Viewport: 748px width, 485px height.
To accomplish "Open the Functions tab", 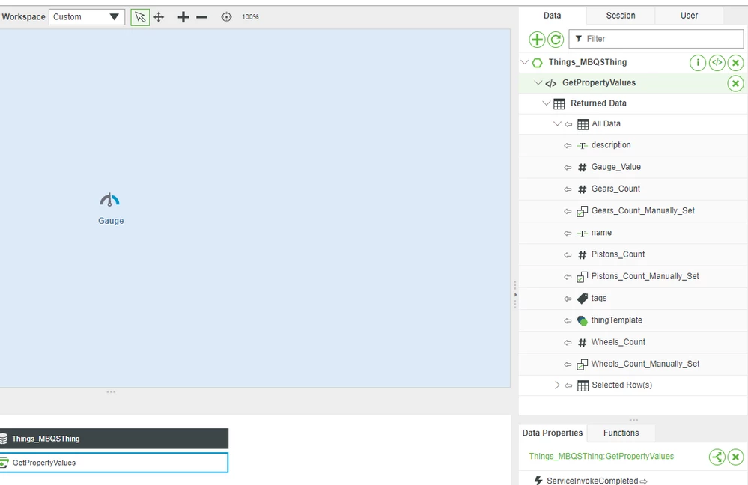I will point(621,433).
